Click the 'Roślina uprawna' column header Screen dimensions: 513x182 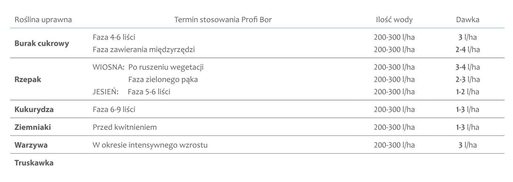click(43, 20)
